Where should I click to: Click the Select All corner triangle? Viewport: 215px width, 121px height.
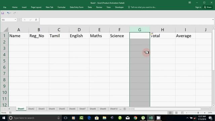pyautogui.click(x=6, y=30)
